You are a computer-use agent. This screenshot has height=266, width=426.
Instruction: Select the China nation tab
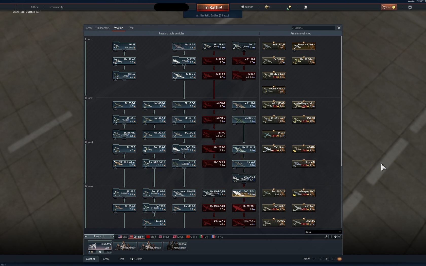[191, 237]
